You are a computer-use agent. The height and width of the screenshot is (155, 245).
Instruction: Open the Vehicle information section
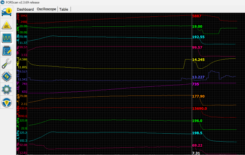[x=7, y=12]
